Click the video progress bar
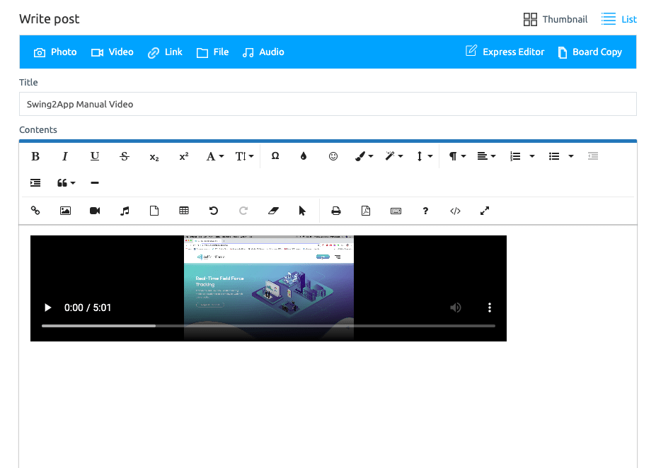 (268, 326)
